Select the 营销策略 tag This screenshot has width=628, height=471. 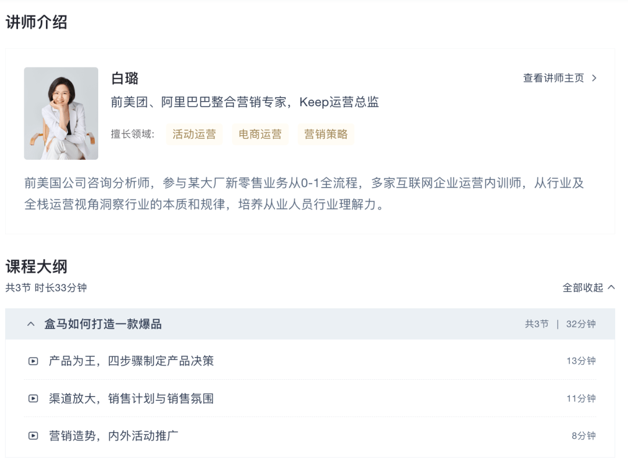[326, 134]
